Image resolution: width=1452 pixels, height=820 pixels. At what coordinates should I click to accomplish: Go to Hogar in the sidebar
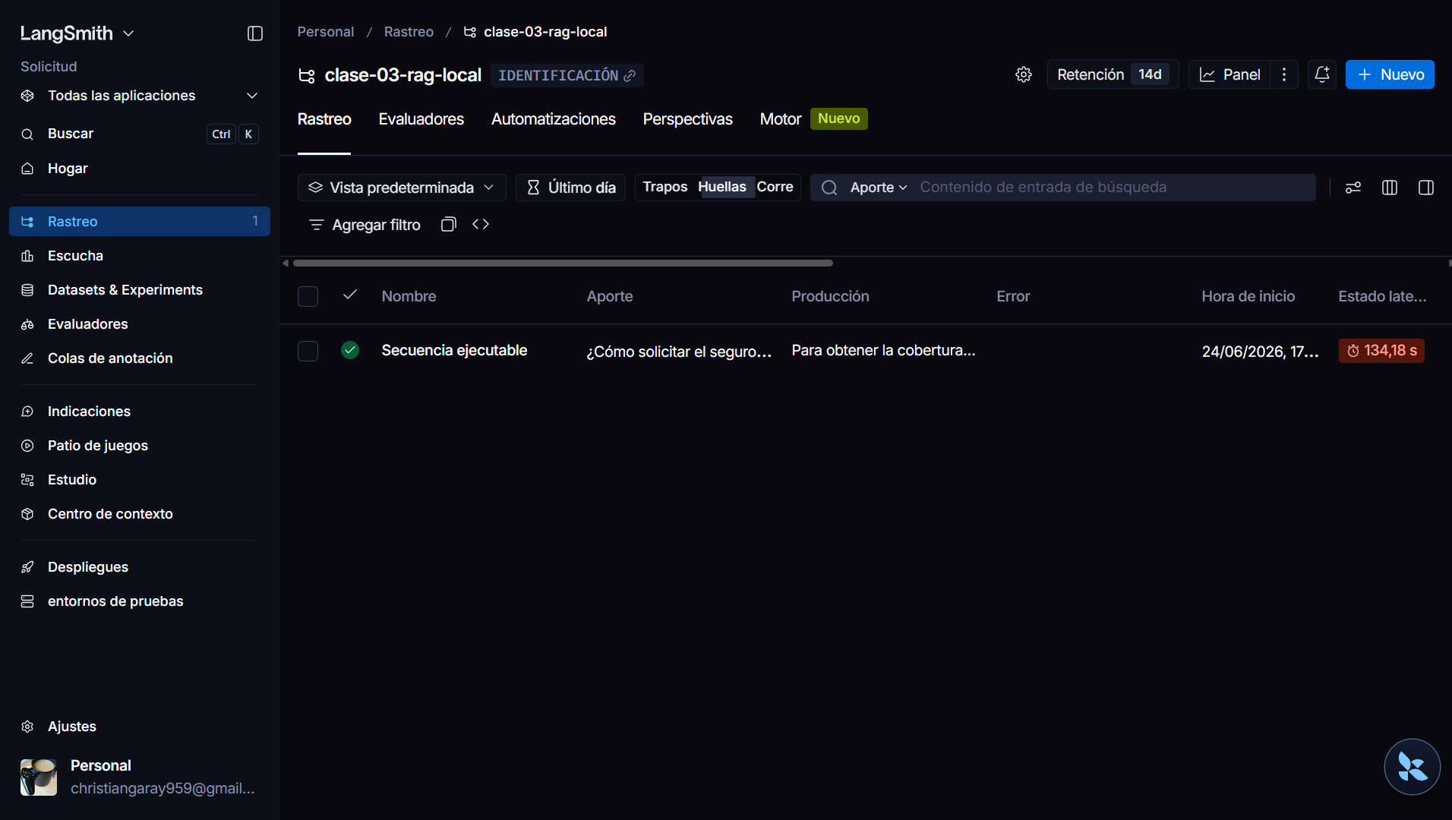(x=140, y=169)
